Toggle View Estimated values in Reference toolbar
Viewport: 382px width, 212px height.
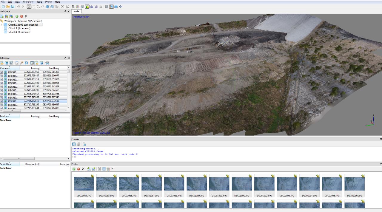[x=32, y=63]
